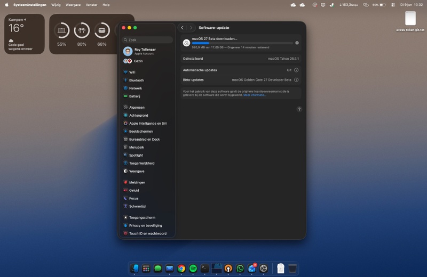Select Achtergrond in the sidebar
The height and width of the screenshot is (277, 427).
pyautogui.click(x=147, y=115)
